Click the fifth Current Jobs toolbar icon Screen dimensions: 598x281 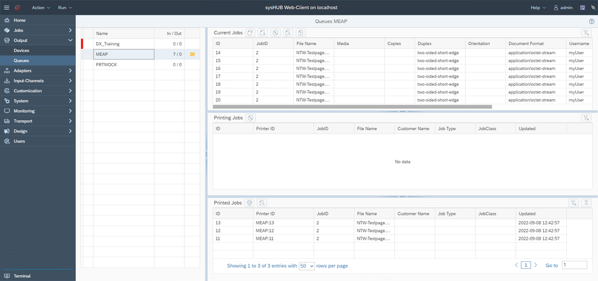tap(300, 33)
